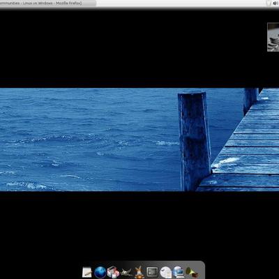Open the globe with computer network icon
Screen dimensions: 279x279
pyautogui.click(x=179, y=272)
